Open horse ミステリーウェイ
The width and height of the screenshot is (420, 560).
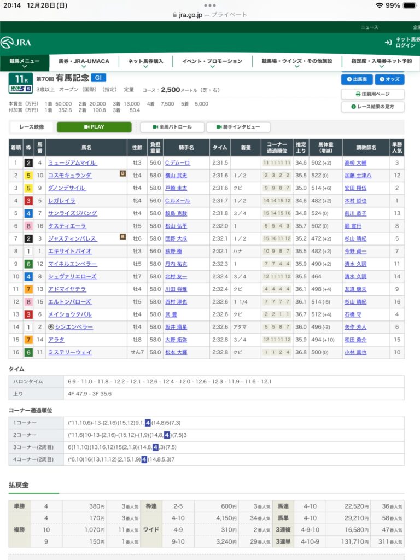click(70, 352)
